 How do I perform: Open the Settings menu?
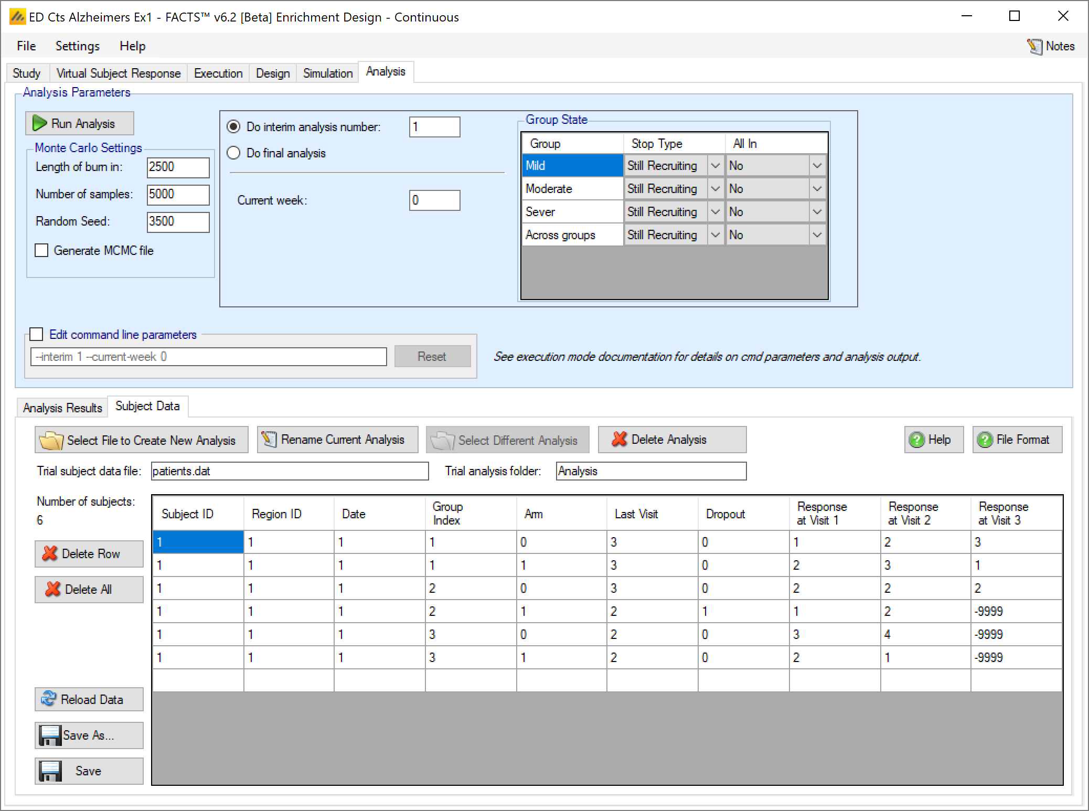coord(77,46)
